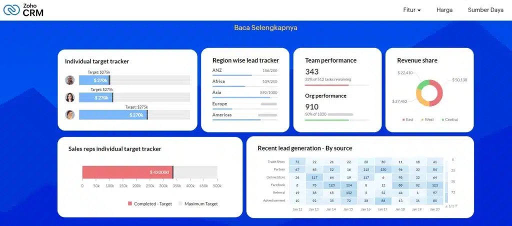Image resolution: width=512 pixels, height=226 pixels.
Task: Select the bottom avatar in the Individual target tracker
Action: pyautogui.click(x=70, y=114)
